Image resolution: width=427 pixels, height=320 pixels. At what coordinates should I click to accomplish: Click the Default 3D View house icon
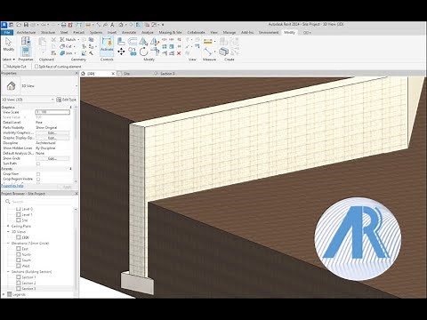pyautogui.click(x=121, y=25)
